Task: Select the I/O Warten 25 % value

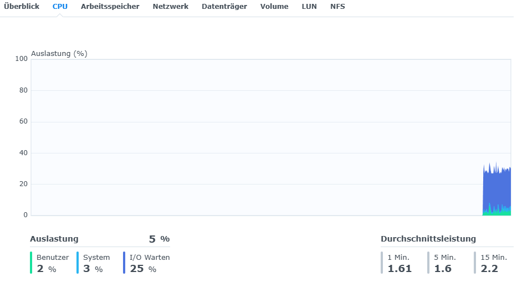Action: click(143, 269)
